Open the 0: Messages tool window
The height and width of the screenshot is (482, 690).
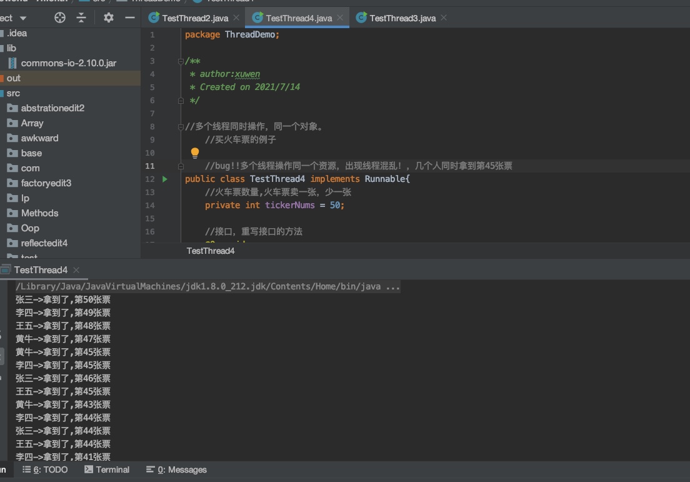pyautogui.click(x=176, y=469)
